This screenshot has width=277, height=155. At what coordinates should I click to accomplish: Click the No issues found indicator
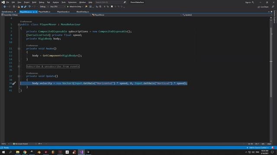[20, 144]
